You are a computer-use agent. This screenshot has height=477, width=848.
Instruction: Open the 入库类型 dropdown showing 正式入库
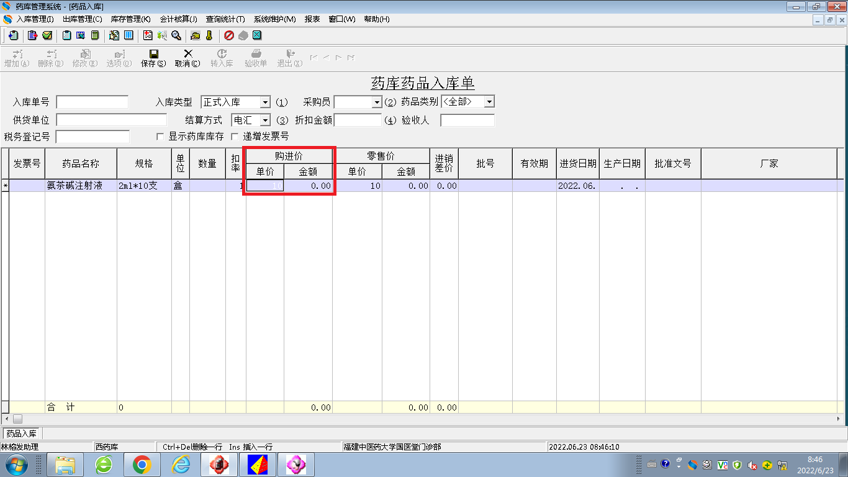pos(266,102)
